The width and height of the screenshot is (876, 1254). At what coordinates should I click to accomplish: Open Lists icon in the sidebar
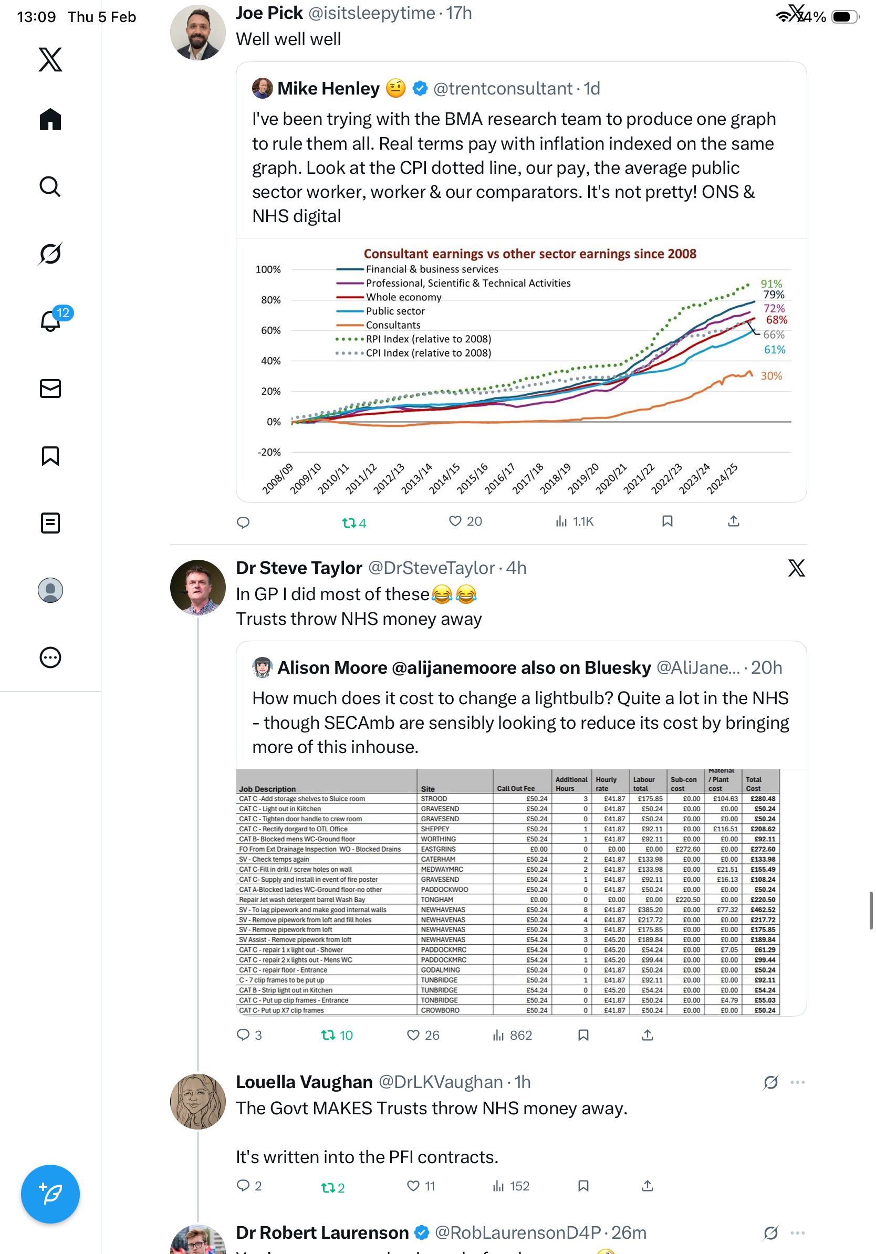50,522
